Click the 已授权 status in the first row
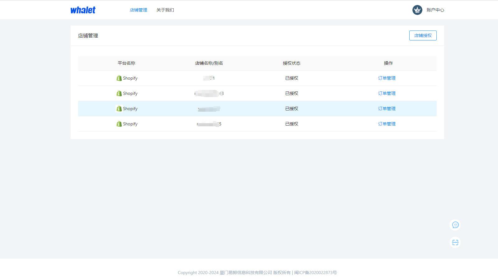This screenshot has width=498, height=280. [x=291, y=78]
